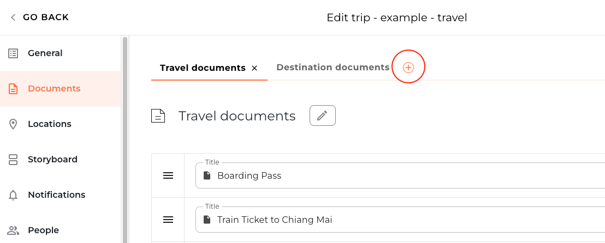
Task: Click the Locations pin icon
Action: click(x=13, y=124)
